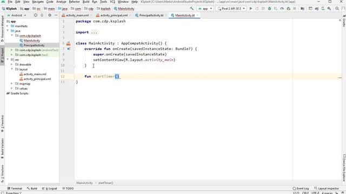This screenshot has height=194, width=346.
Task: Expand the manifests folder
Action: [8, 26]
